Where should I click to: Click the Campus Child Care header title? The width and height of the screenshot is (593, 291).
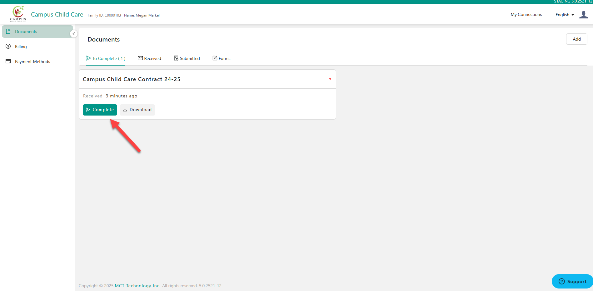click(57, 14)
